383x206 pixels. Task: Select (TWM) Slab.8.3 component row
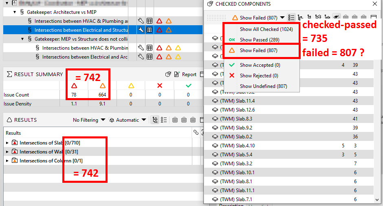pyautogui.click(x=289, y=118)
